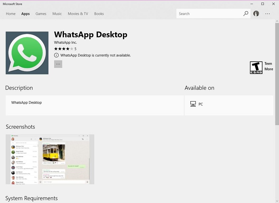Click the search magnifier icon
Image resolution: width=279 pixels, height=203 pixels.
(246, 14)
